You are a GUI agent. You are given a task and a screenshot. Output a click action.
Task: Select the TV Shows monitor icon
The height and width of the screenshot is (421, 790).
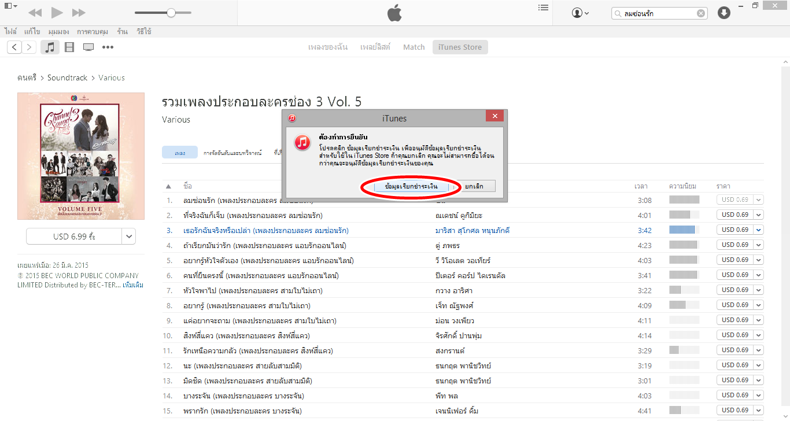point(88,47)
